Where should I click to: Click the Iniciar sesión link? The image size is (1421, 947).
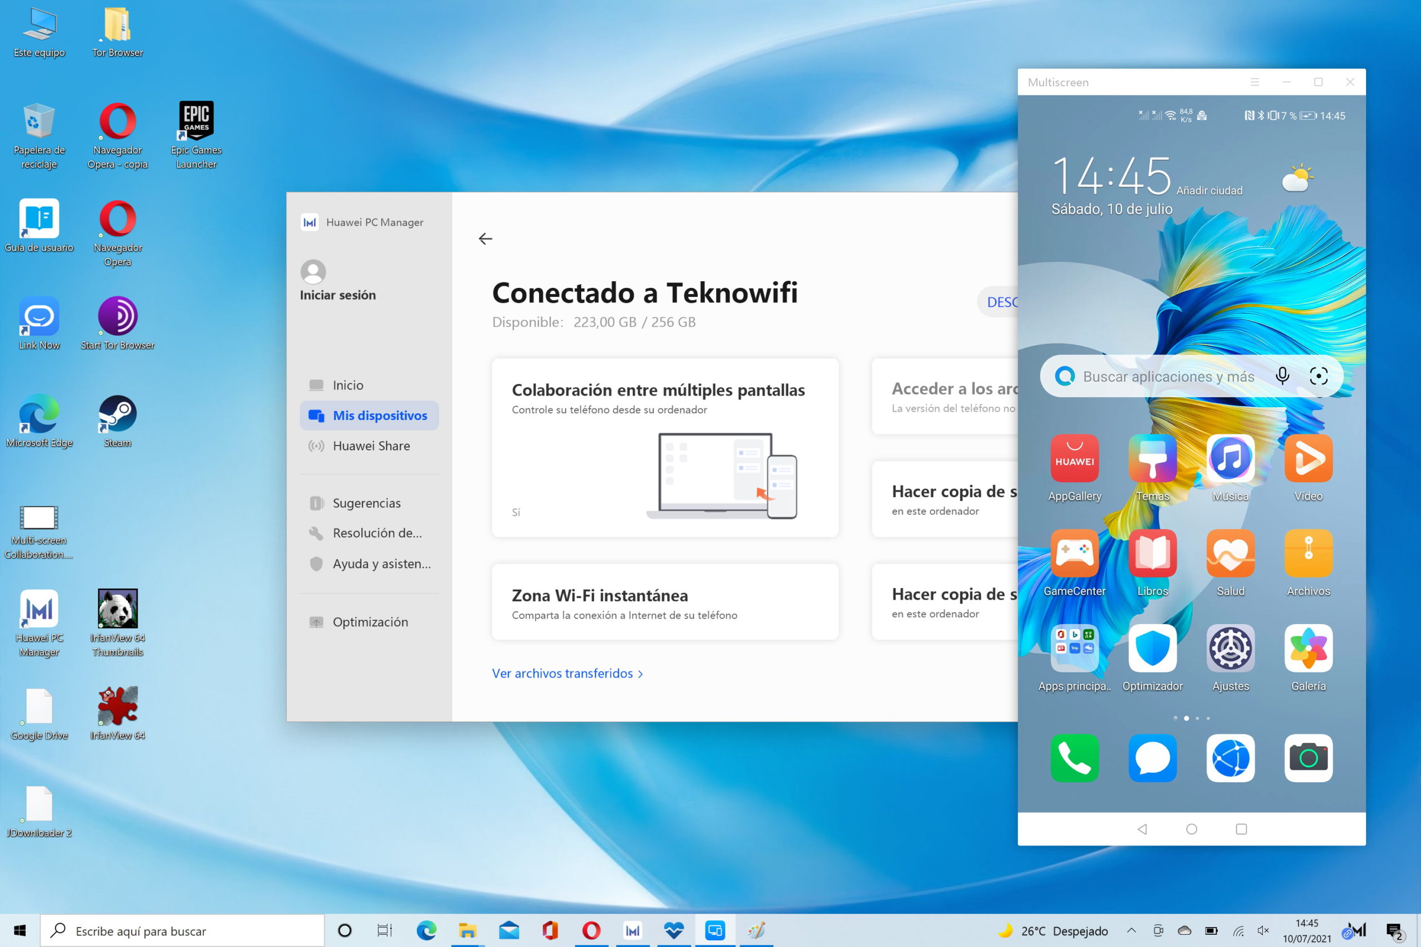point(337,295)
